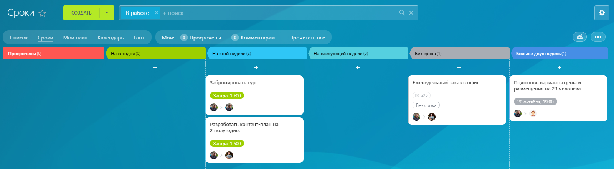The width and height of the screenshot is (614, 169).
Task: Open the Мой план tab
Action: tap(75, 38)
